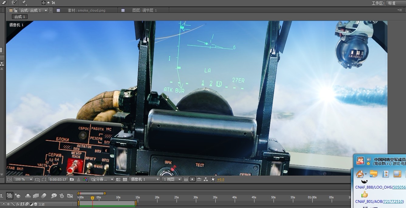Image resolution: width=406 pixels, height=208 pixels.
Task: Select the Puppet Pin tool
Action: (24, 2)
